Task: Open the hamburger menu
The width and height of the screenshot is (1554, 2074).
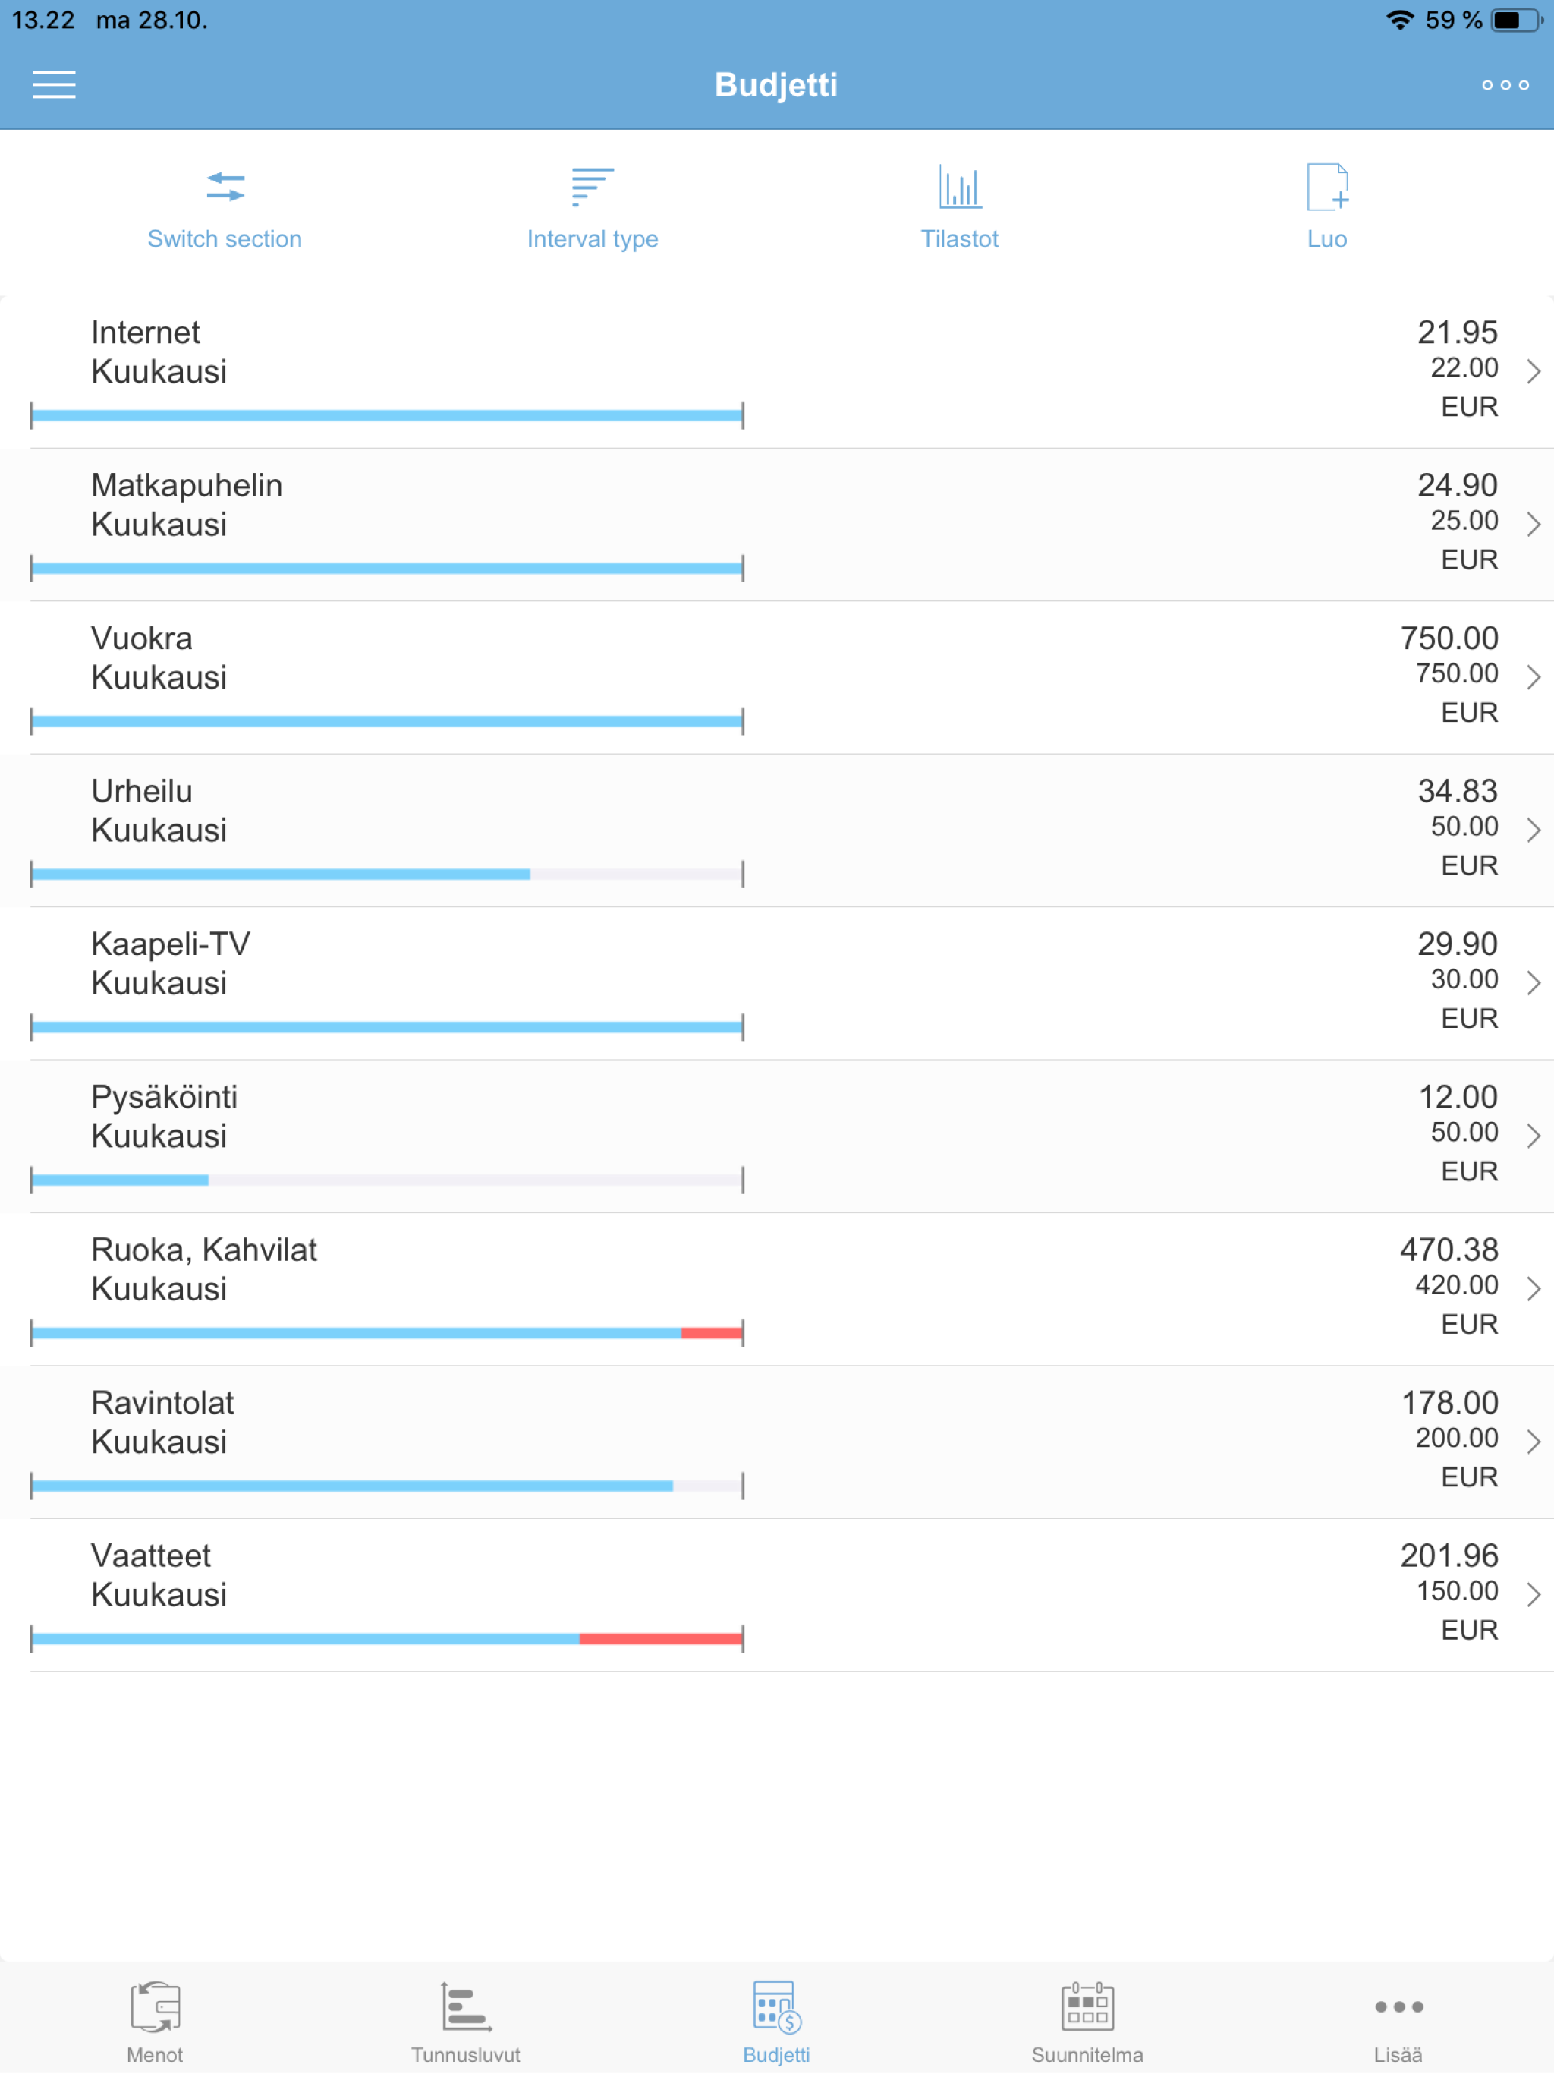Action: (53, 84)
